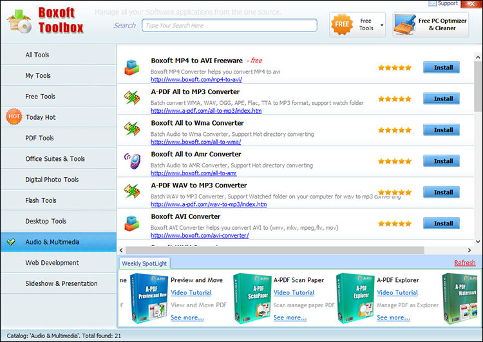Open Free PC Optimizer & Cleaner button
The height and width of the screenshot is (342, 483).
pos(431,24)
